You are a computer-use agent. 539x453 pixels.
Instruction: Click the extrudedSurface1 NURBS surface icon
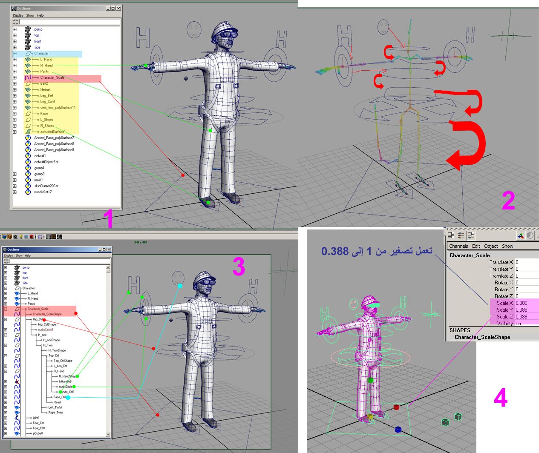click(28, 132)
